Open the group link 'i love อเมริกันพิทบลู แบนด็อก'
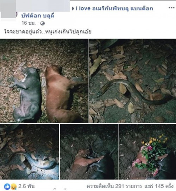The image size is (176, 191). point(114,8)
